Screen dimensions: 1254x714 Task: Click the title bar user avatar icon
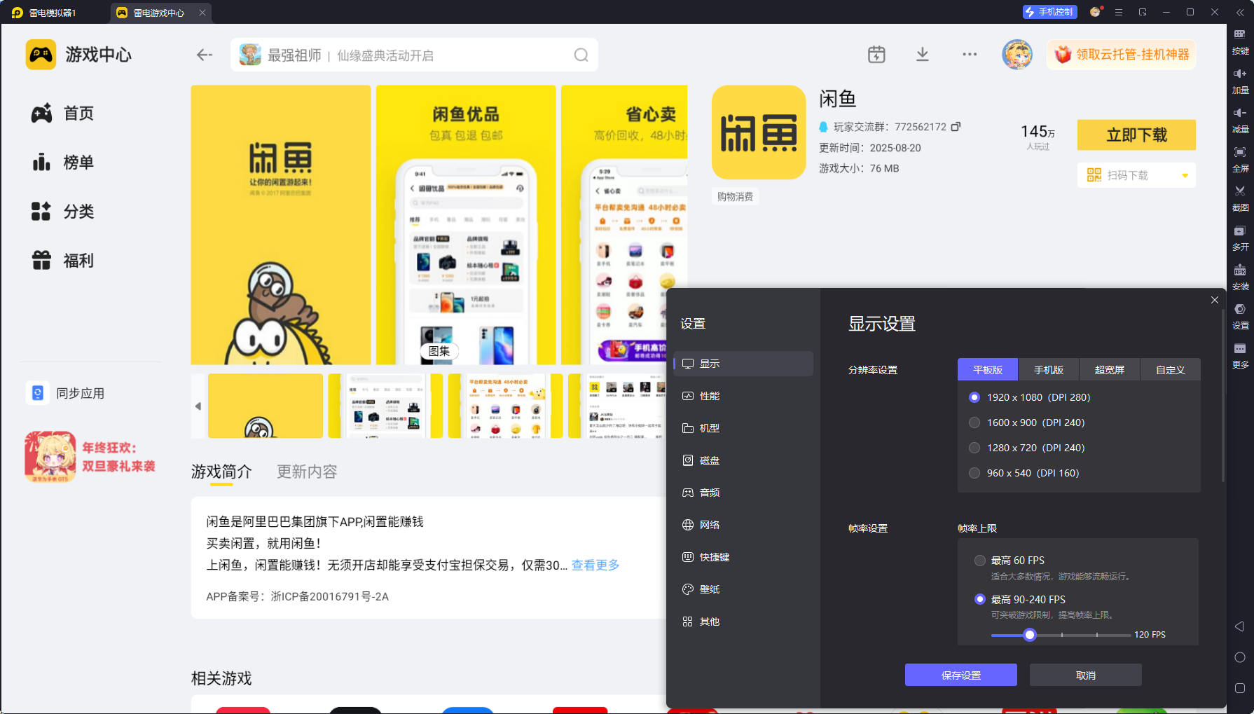point(1096,12)
